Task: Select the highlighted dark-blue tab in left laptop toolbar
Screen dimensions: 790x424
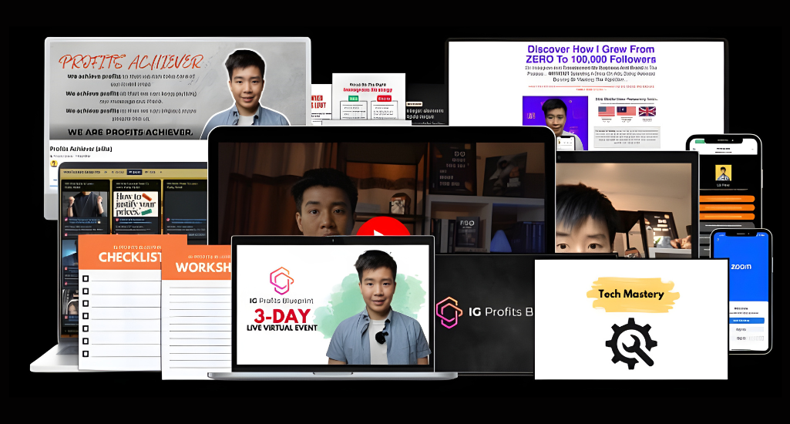Action: tap(134, 173)
